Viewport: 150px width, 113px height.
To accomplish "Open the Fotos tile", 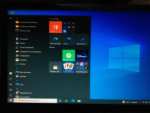I will [69, 39].
